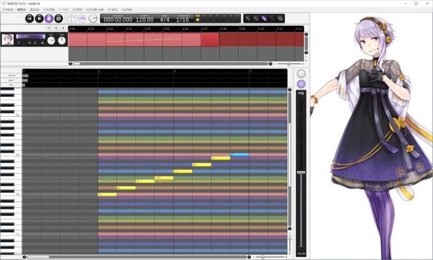Open the トランスポート menu
Image resolution: width=433 pixels, height=260 pixels.
95,9
